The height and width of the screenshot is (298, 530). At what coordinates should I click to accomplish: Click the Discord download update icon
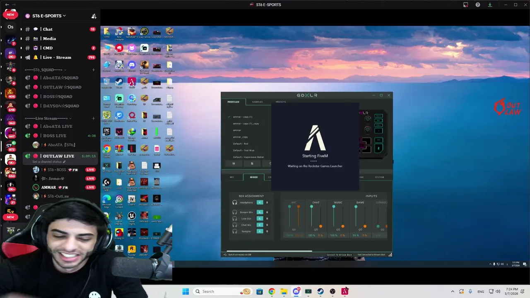[490, 5]
